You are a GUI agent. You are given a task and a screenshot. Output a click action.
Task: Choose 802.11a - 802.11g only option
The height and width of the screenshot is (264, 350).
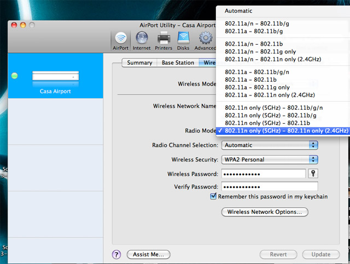click(x=283, y=87)
